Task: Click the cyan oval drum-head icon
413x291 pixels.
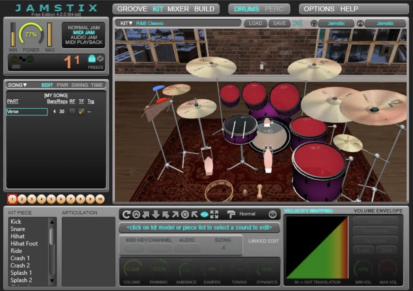Action: [x=204, y=215]
